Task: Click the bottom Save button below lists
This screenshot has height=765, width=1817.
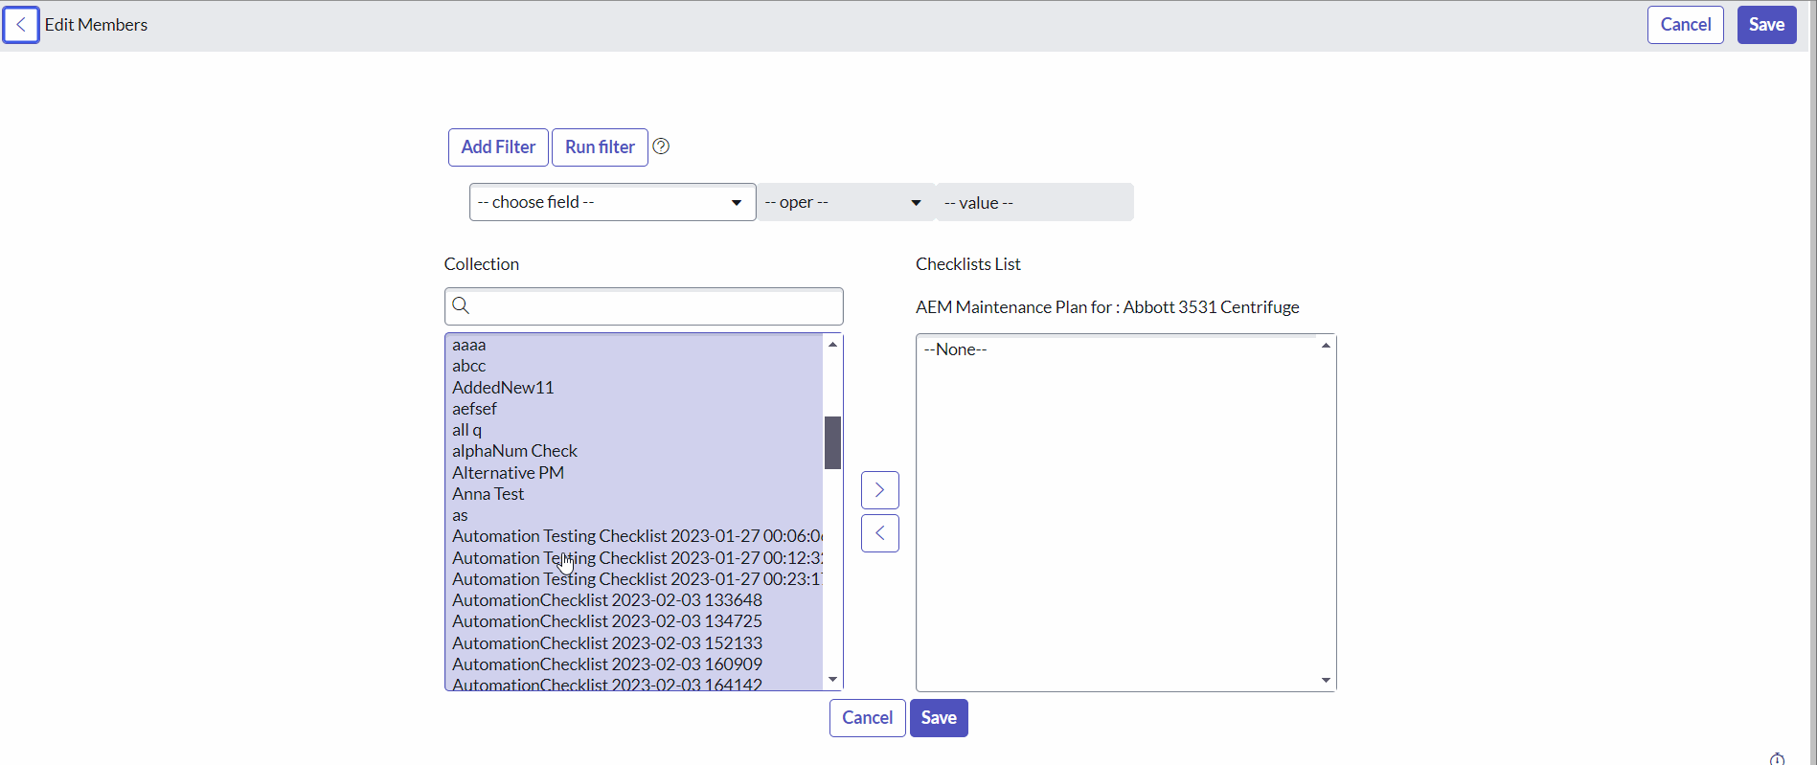Action: click(938, 718)
